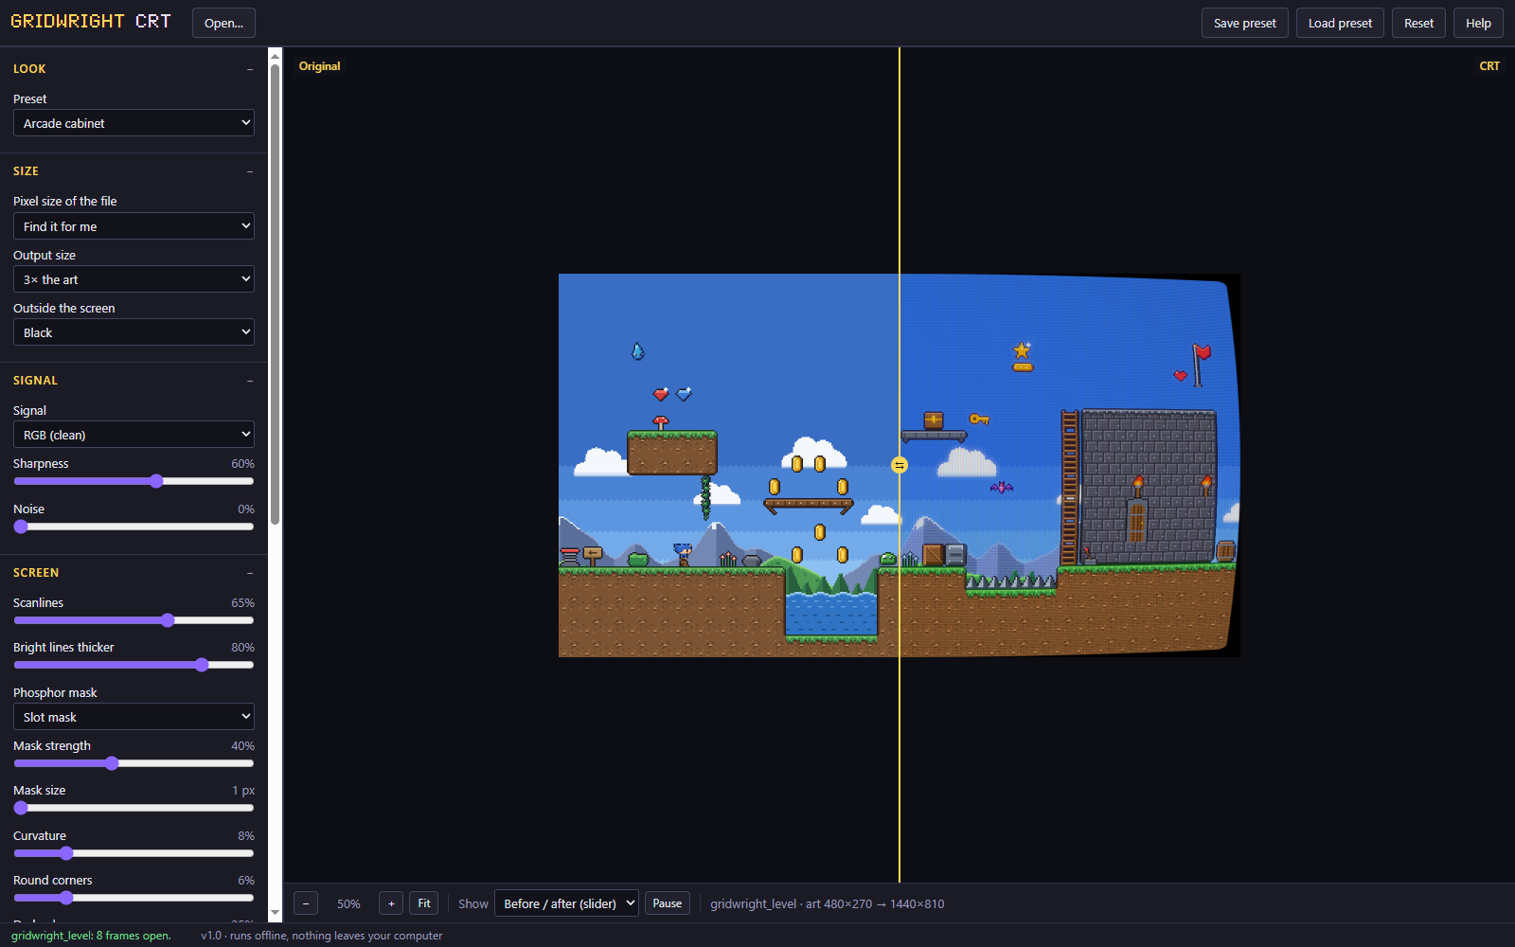Click the pixel-art level preview image
Viewport: 1515px width, 947px height.
(900, 465)
